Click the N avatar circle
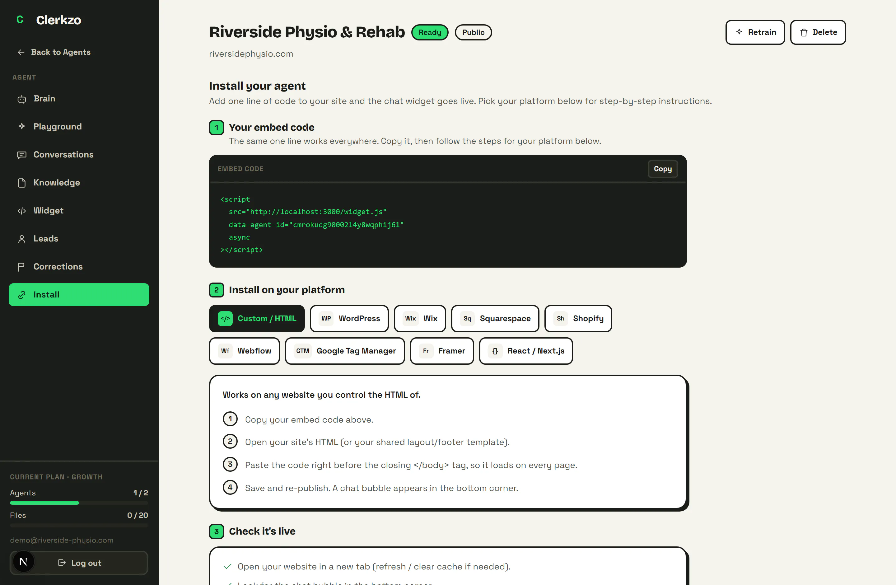Screen dimensions: 896x585 point(23,562)
